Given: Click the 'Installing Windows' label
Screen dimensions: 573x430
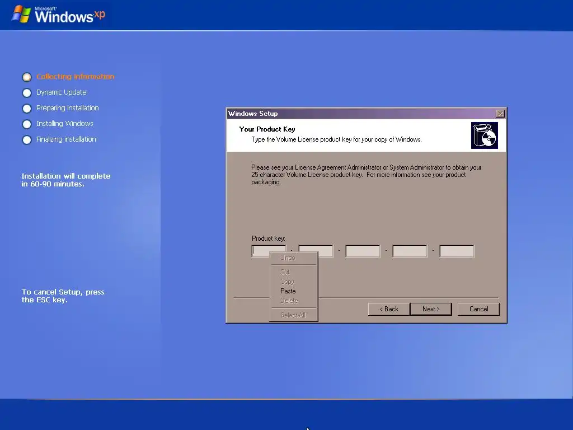Looking at the screenshot, I should (x=65, y=124).
